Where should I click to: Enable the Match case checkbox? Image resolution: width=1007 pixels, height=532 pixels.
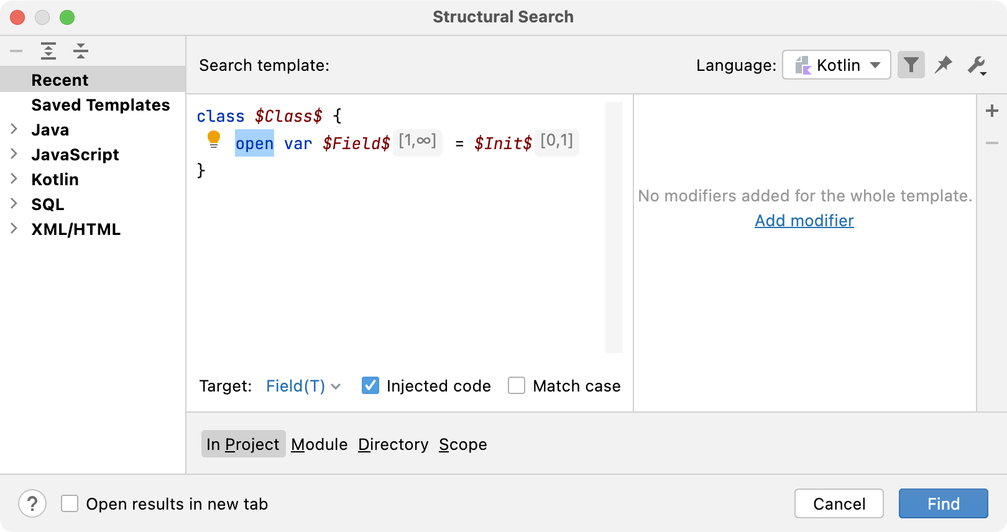(517, 385)
